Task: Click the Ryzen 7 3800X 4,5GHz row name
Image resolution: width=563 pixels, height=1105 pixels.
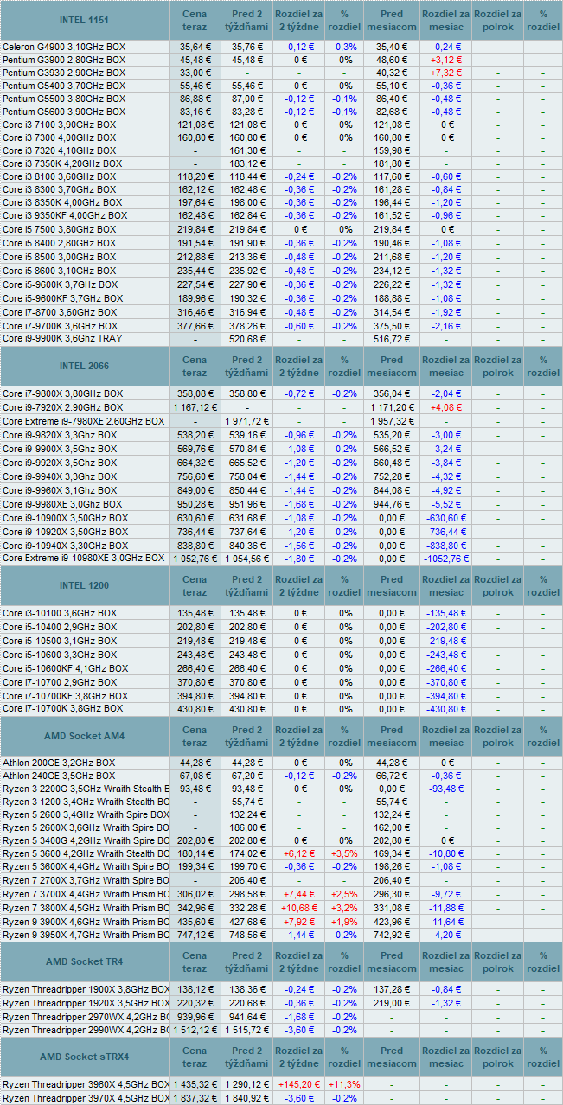Action: tap(86, 908)
